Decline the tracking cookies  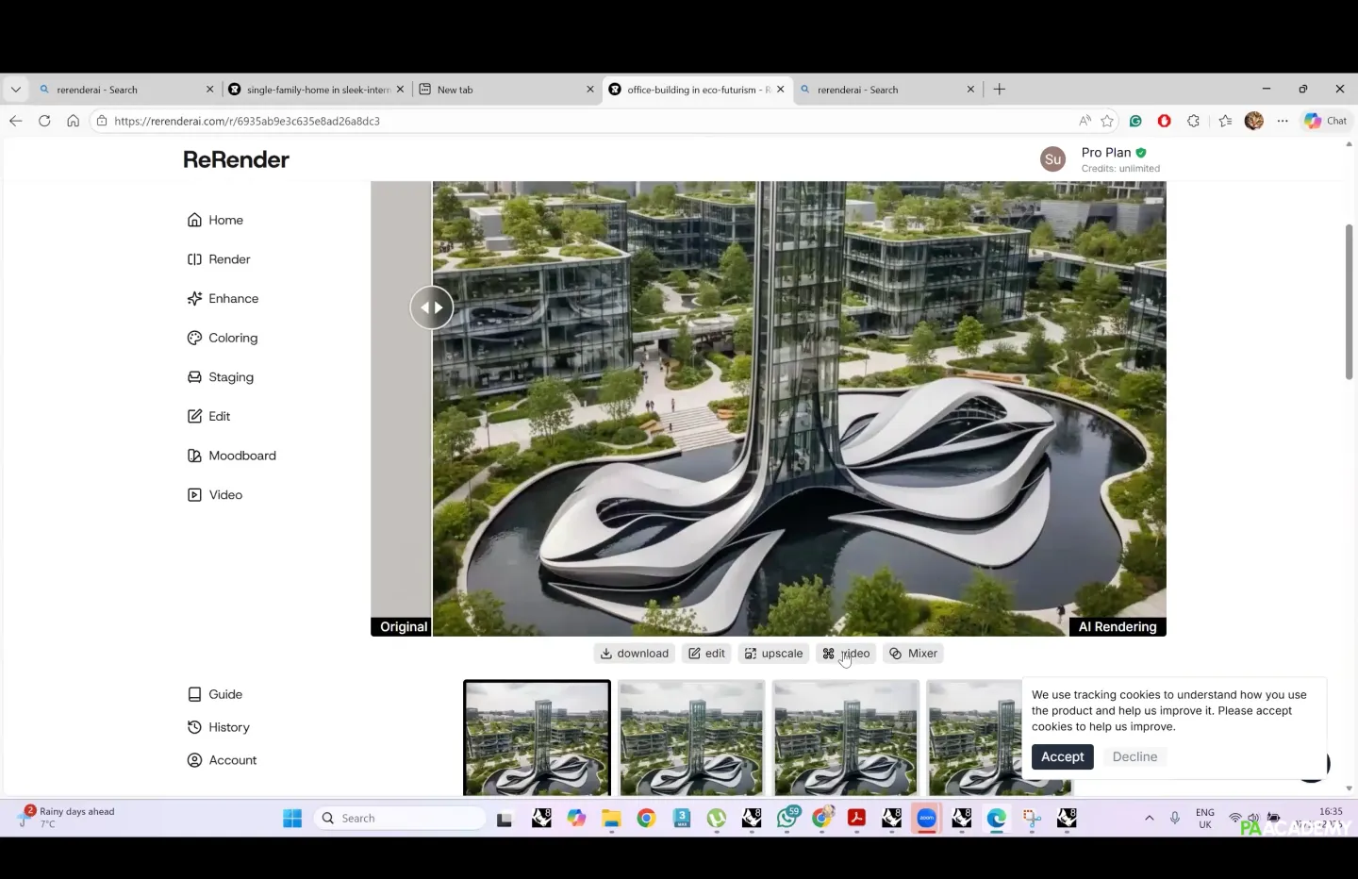(x=1134, y=757)
